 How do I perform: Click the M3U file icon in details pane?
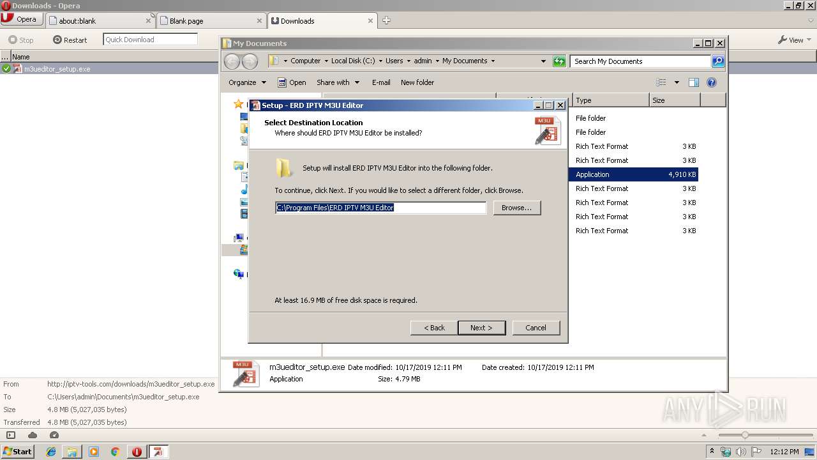[x=245, y=374]
